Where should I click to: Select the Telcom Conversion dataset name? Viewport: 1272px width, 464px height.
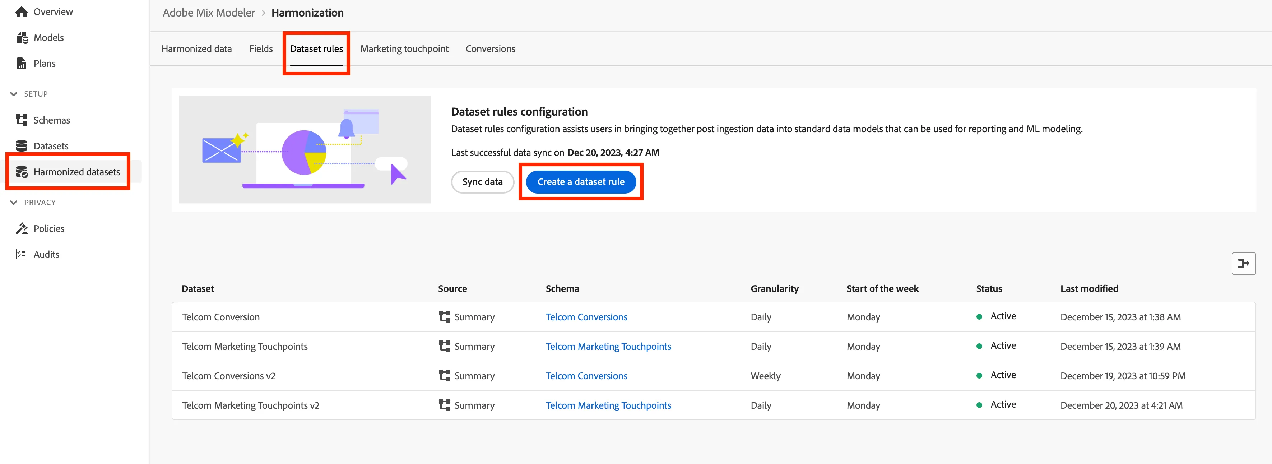click(221, 317)
